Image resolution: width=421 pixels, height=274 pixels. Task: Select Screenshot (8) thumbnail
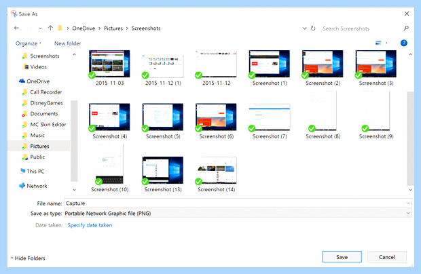click(323, 111)
